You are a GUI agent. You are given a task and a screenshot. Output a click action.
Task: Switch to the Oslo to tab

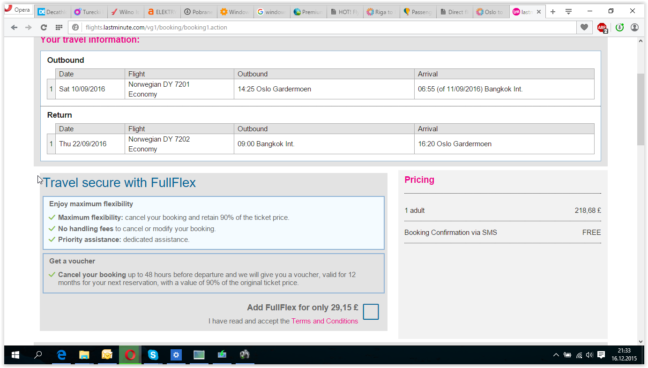[x=491, y=12]
